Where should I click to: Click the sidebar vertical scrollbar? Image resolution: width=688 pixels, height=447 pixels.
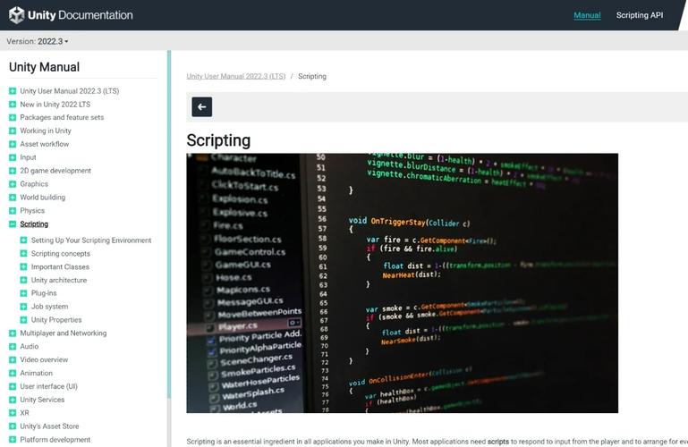tap(169, 223)
